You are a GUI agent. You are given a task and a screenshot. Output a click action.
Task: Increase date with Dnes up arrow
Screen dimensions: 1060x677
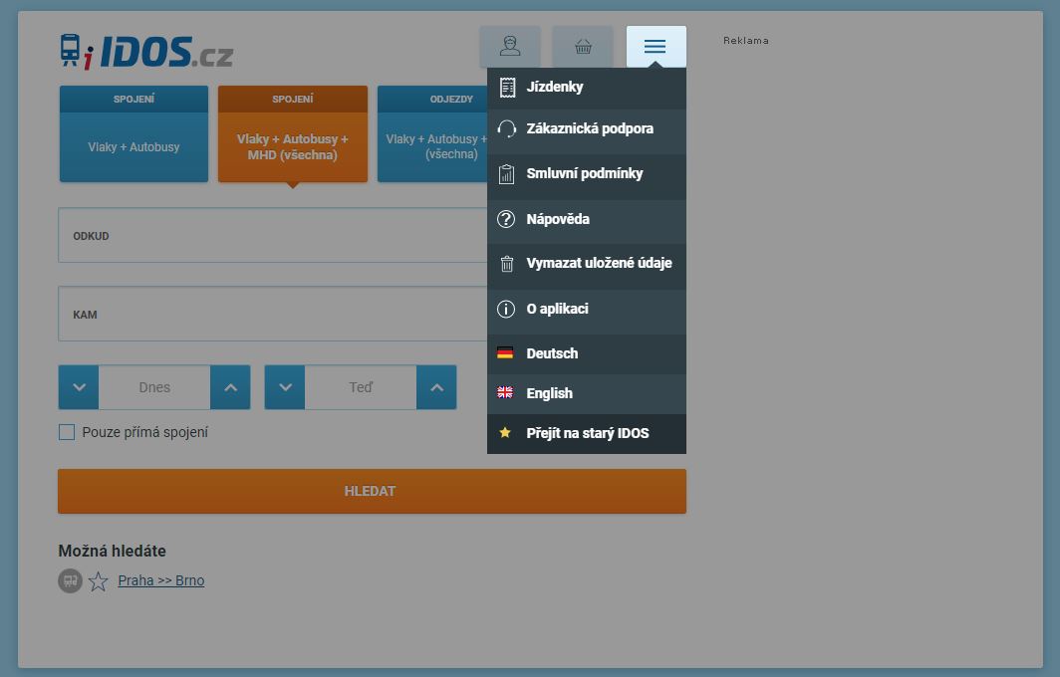230,387
